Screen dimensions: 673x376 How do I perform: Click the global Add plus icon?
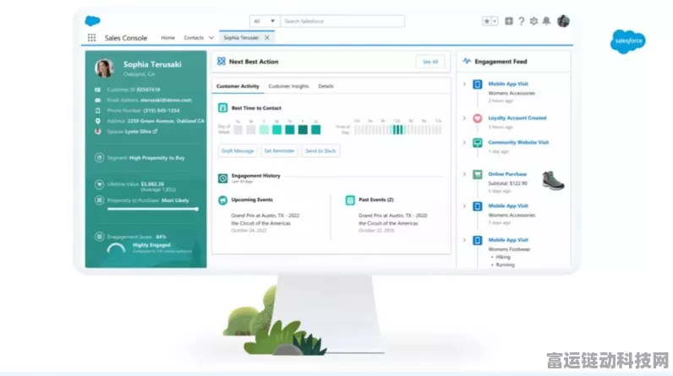[509, 21]
